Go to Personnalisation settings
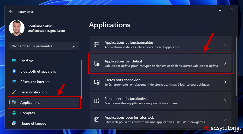This screenshot has width=243, height=134. click(44, 92)
